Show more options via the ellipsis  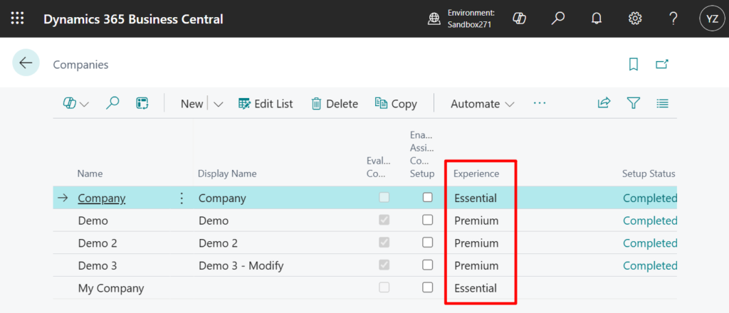(x=540, y=104)
